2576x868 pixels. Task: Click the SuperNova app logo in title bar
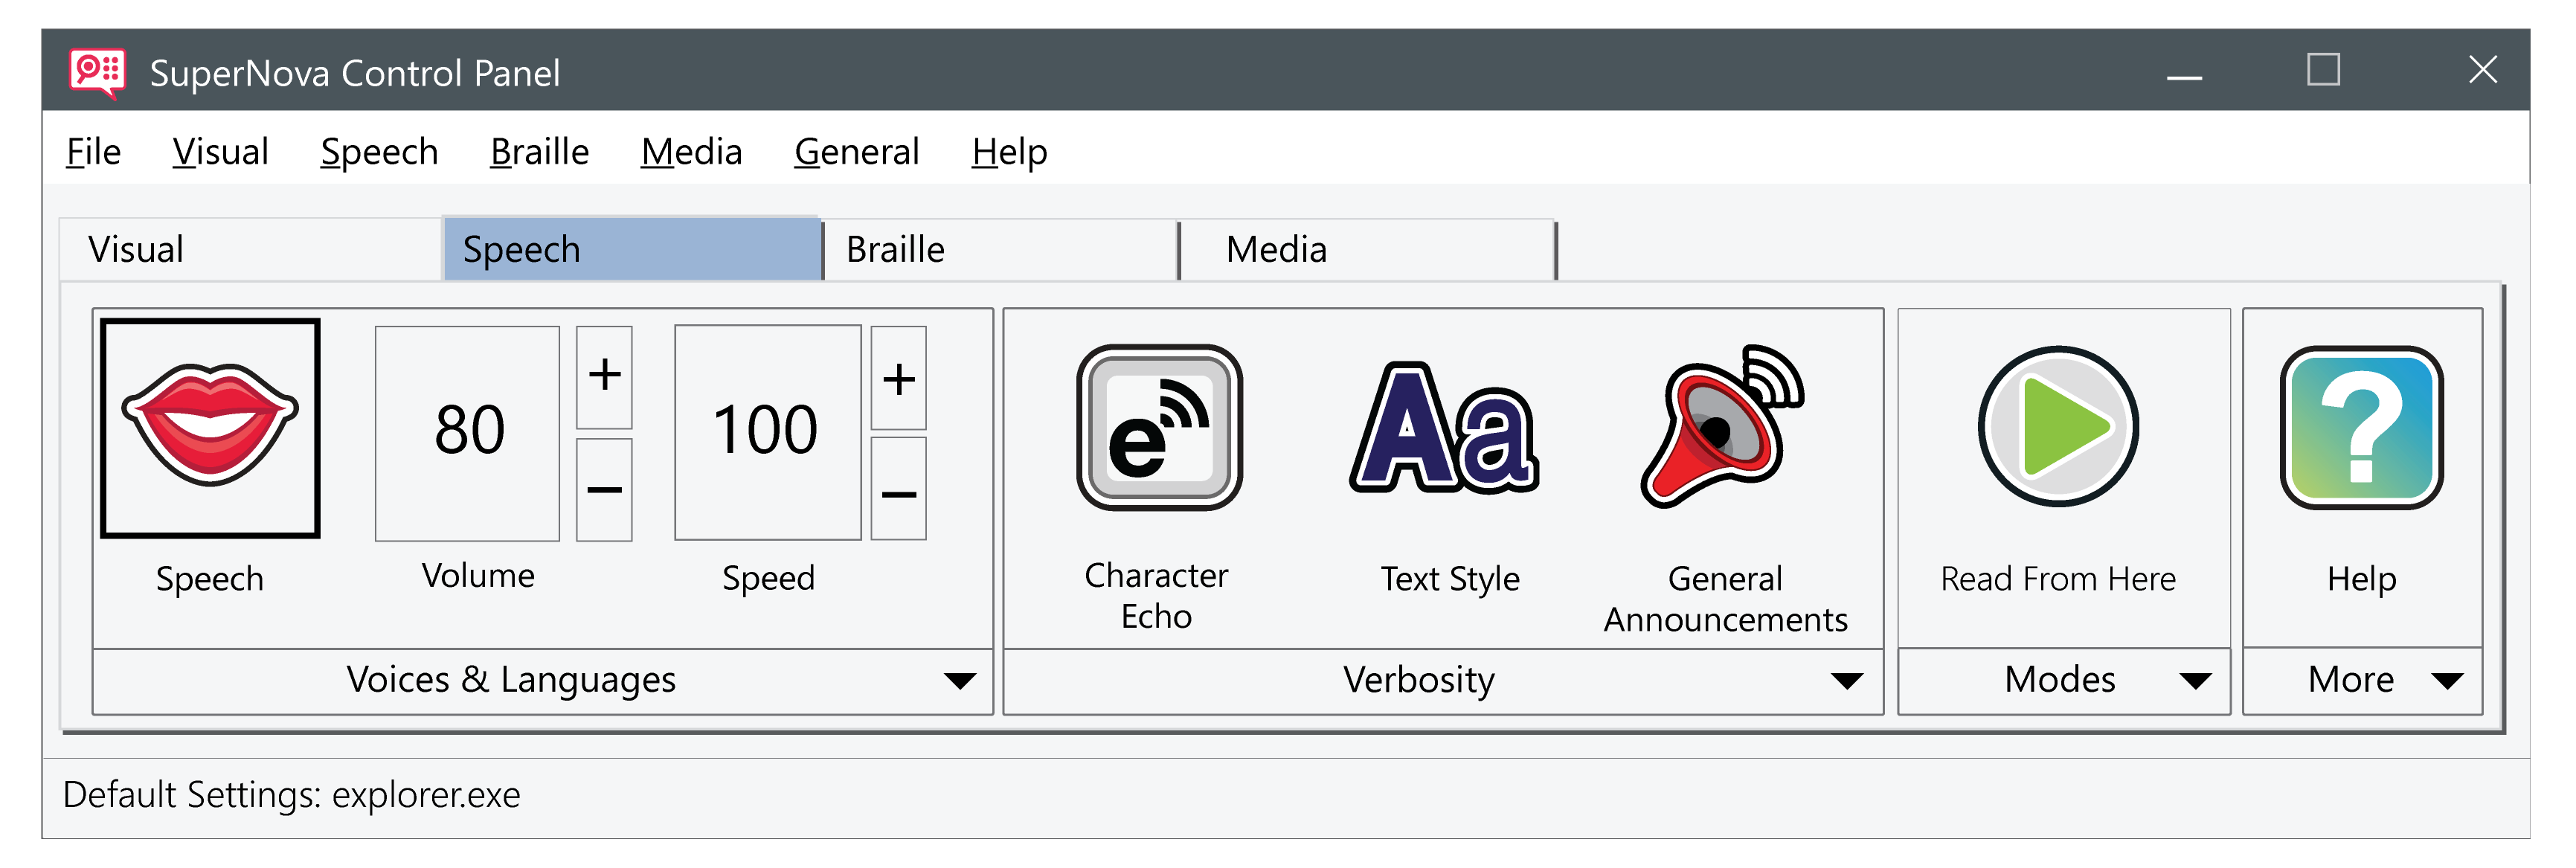point(97,73)
